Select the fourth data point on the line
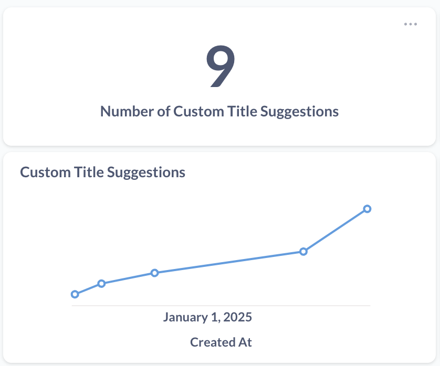440x366 pixels. (x=303, y=251)
